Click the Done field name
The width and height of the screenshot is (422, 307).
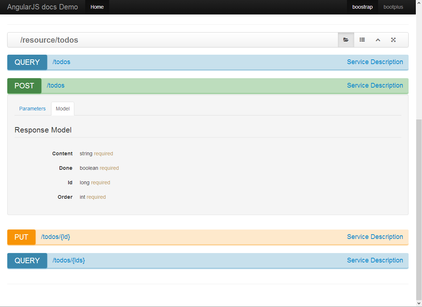click(66, 168)
